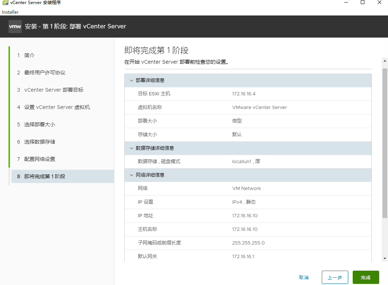Click the scrollbar down arrow

(385, 258)
